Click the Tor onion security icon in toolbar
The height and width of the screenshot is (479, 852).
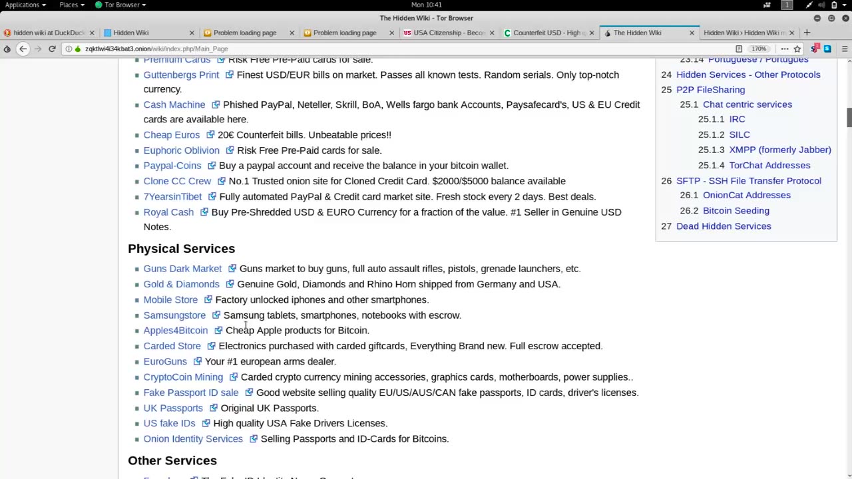point(7,49)
